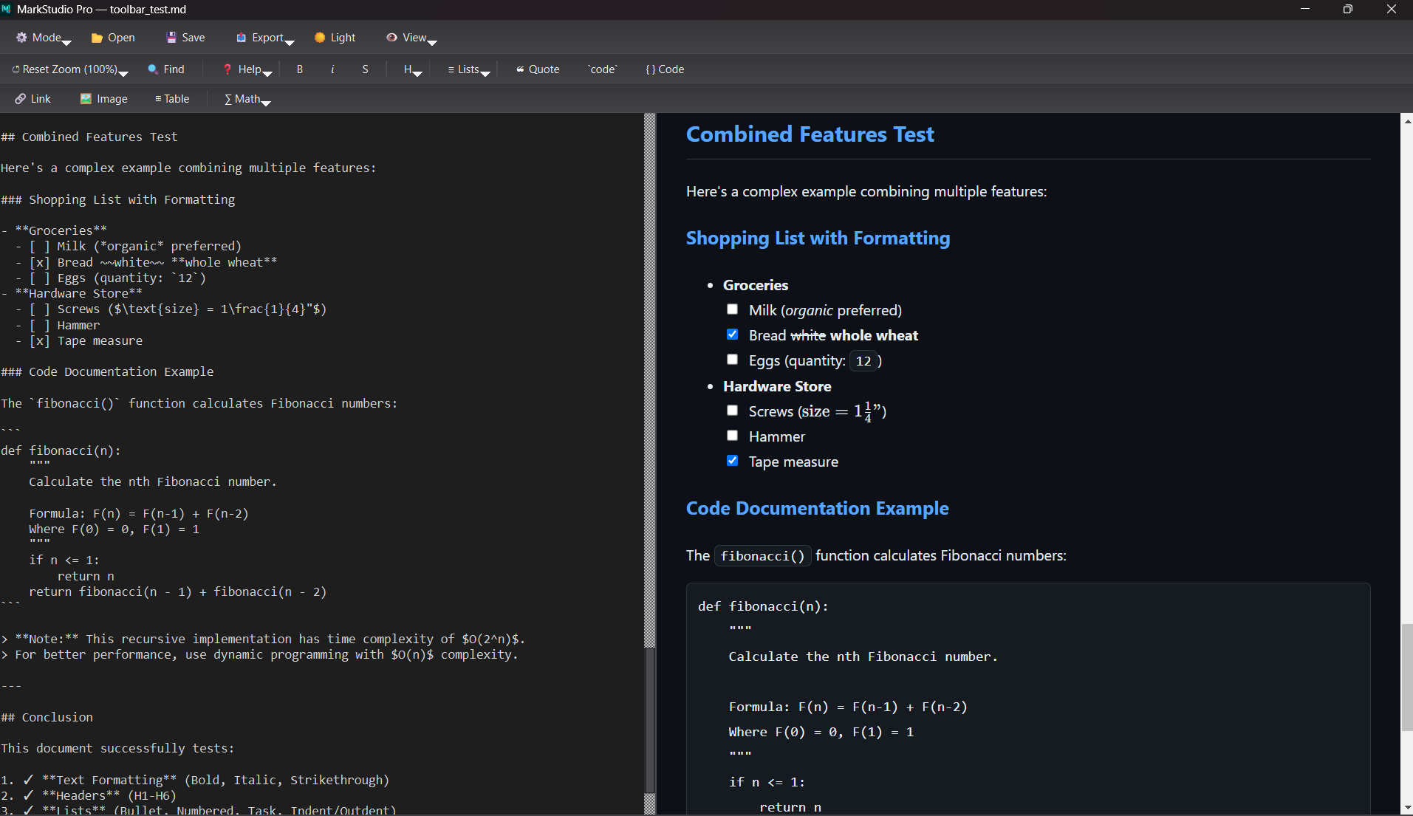Open the H headings dropdown
Screen dimensions: 1413x816
click(412, 69)
